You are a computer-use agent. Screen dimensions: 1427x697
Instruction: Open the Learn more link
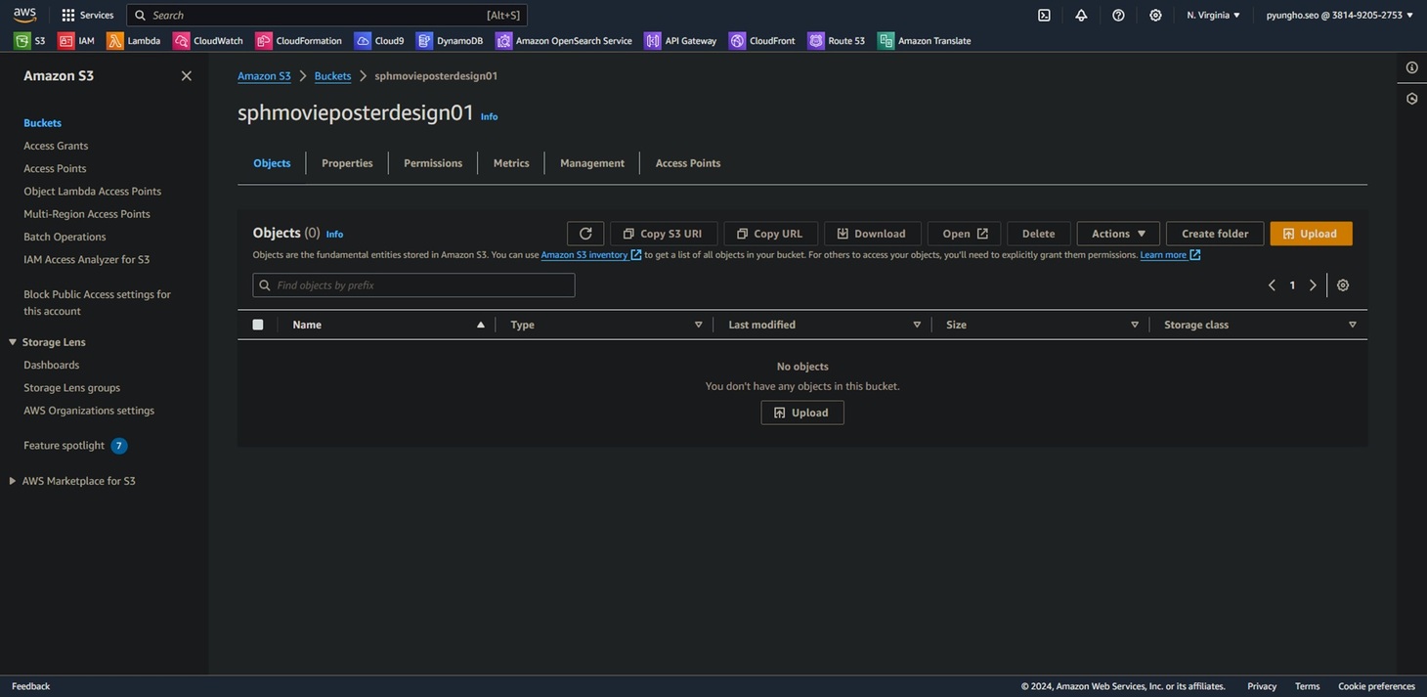[1170, 255]
